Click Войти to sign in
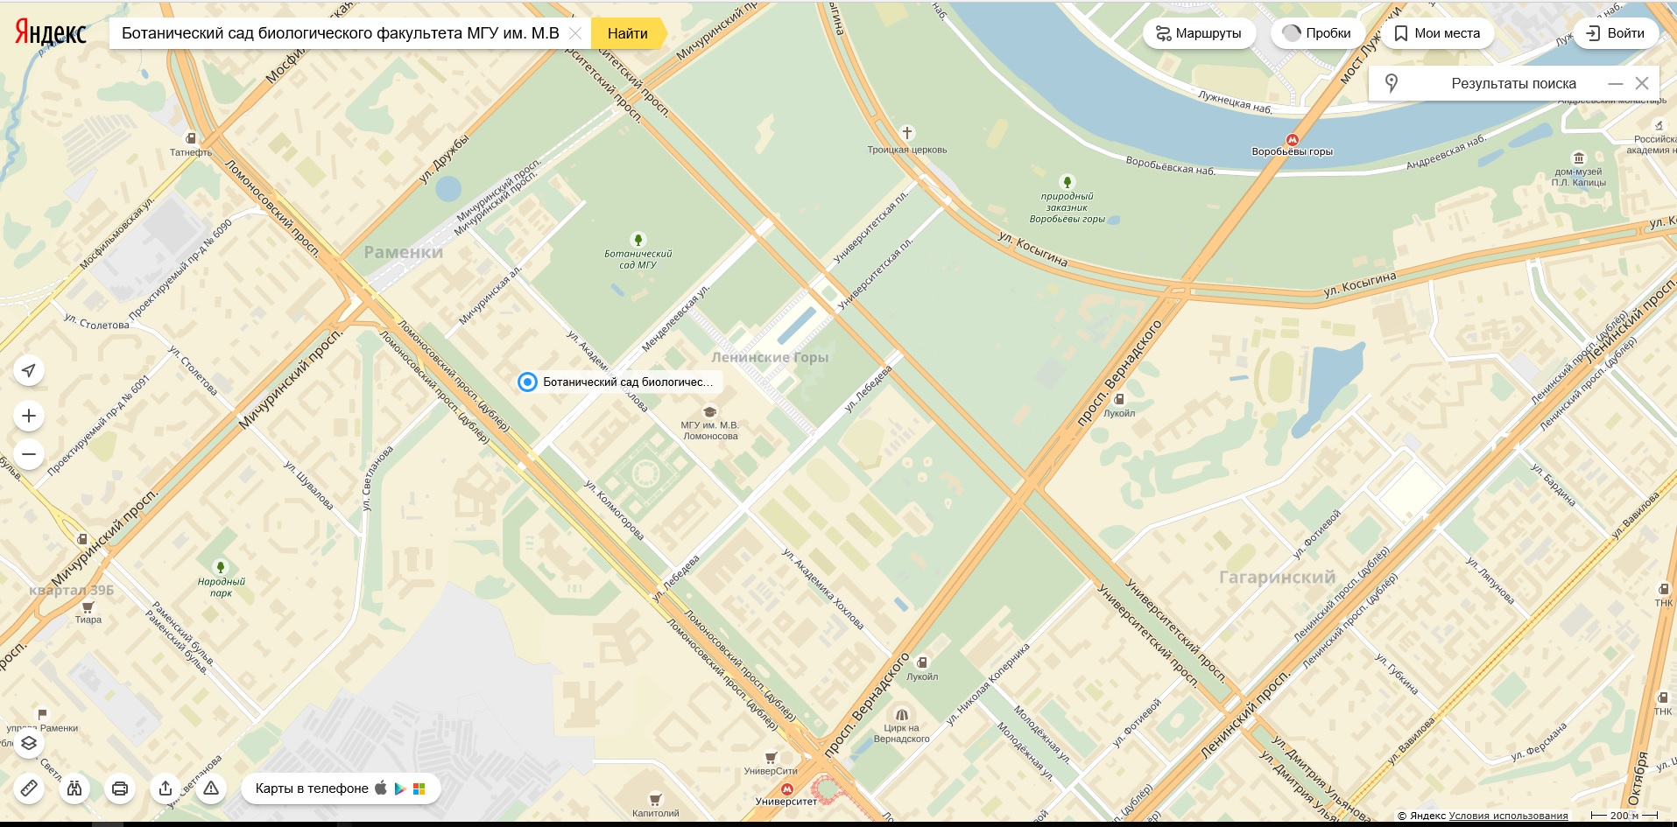 click(1617, 33)
